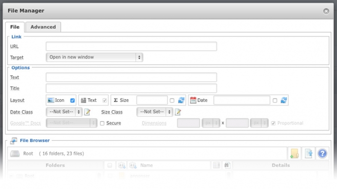Click the Root drive icon

point(15,154)
